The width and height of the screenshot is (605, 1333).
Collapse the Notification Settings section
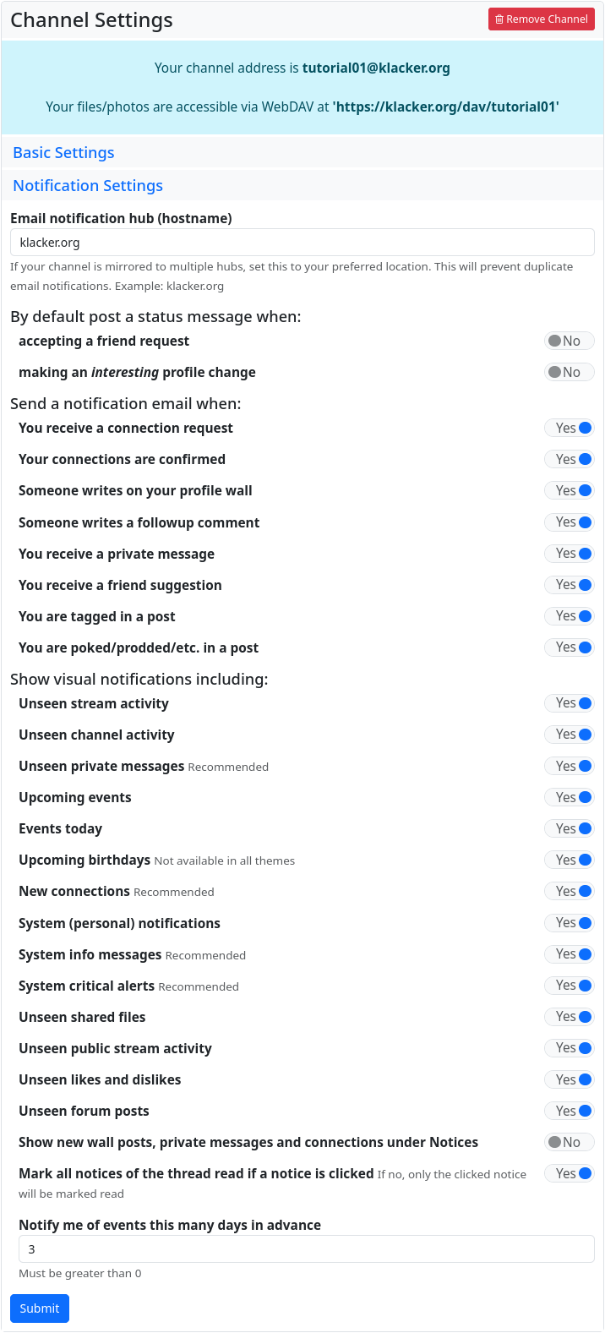pos(88,186)
